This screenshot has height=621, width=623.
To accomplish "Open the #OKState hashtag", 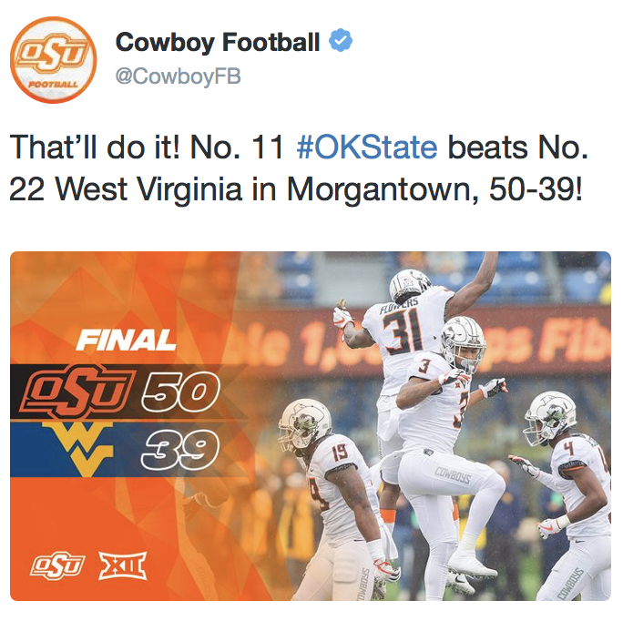I will coord(367,147).
